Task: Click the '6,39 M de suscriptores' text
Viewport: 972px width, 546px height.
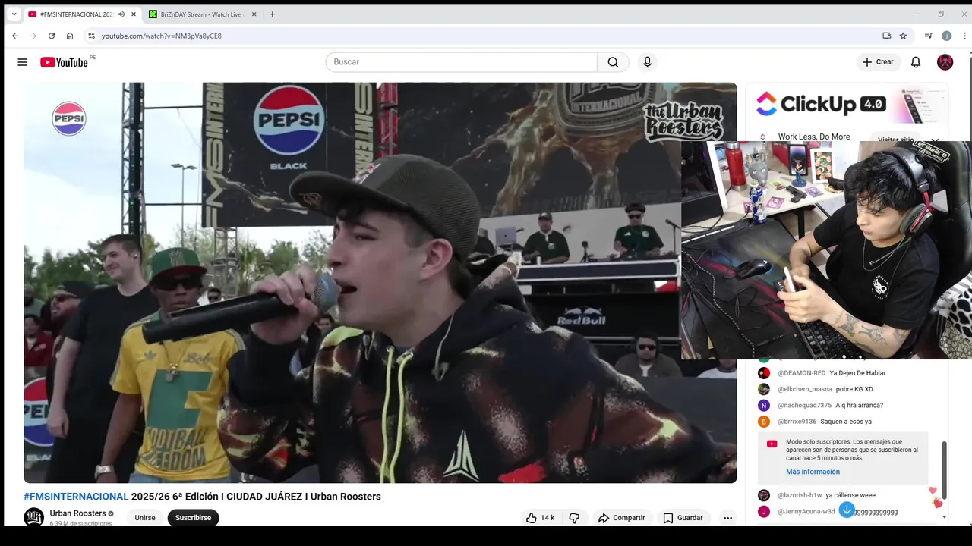Action: pos(80,524)
